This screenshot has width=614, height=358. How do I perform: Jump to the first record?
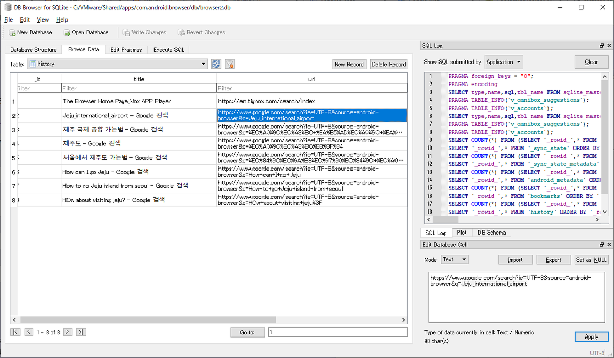tap(15, 332)
